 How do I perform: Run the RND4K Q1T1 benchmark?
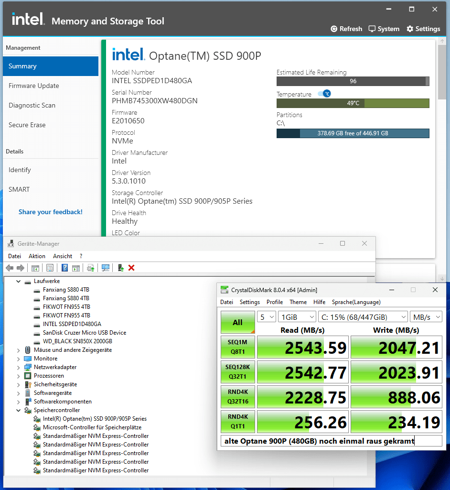tap(237, 421)
